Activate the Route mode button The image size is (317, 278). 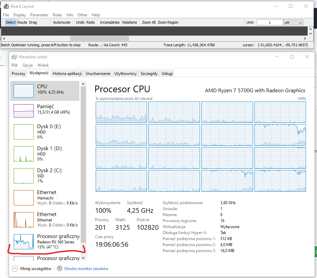22,22
